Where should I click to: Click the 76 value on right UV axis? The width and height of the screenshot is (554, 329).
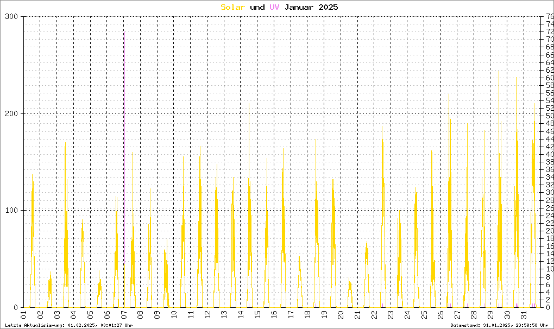click(549, 17)
